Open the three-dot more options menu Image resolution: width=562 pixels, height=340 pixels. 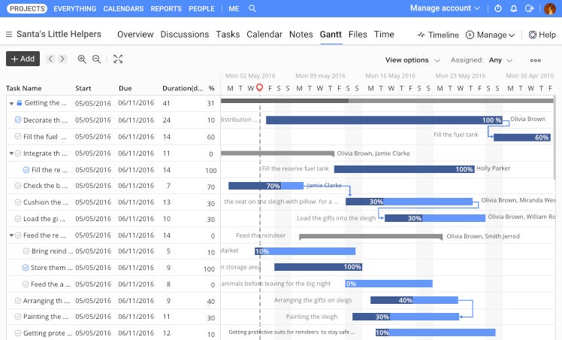point(536,60)
